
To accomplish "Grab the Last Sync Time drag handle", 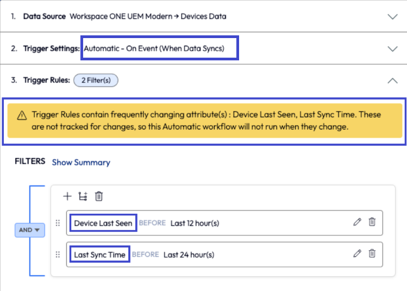I will 58,255.
